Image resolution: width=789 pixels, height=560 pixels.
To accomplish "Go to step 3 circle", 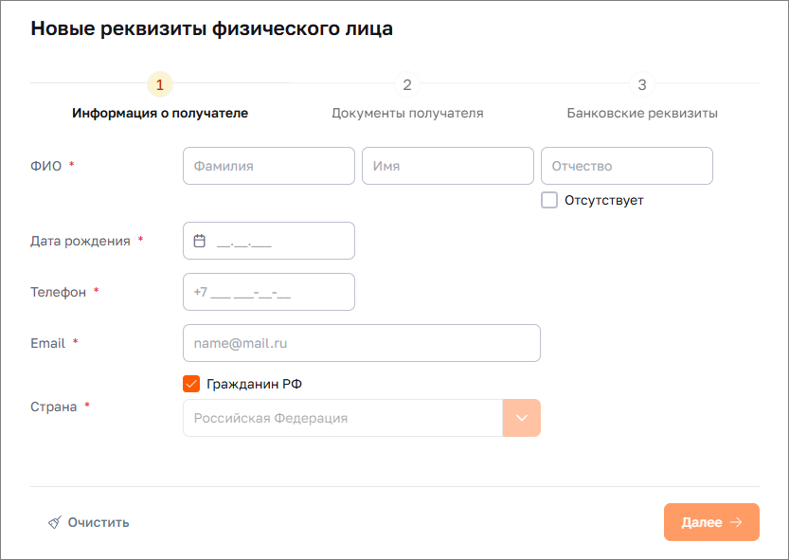I will tap(642, 84).
